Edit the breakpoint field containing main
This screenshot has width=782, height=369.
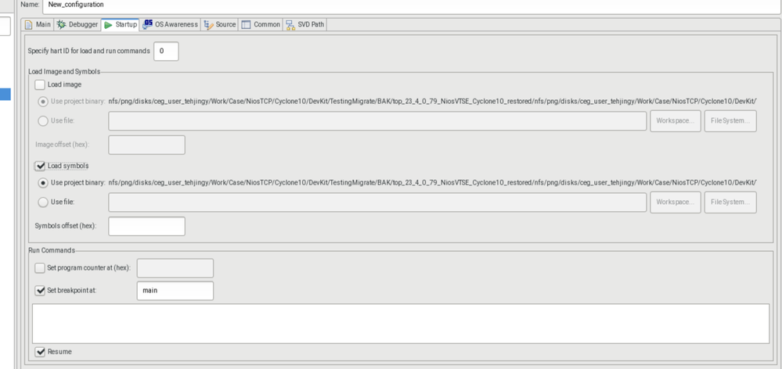175,291
